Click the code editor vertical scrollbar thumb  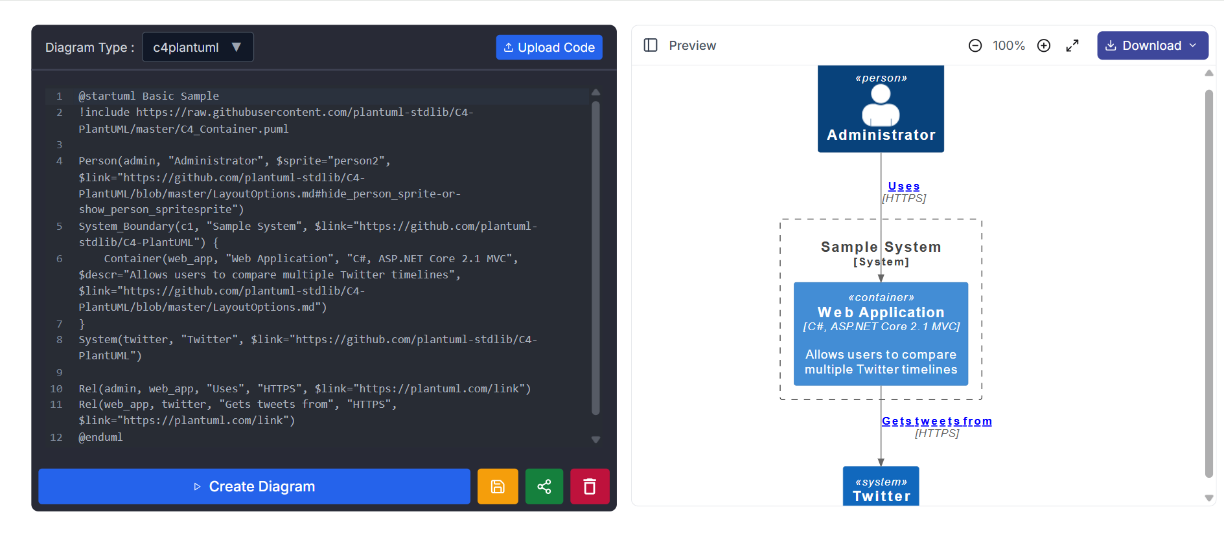coord(595,258)
